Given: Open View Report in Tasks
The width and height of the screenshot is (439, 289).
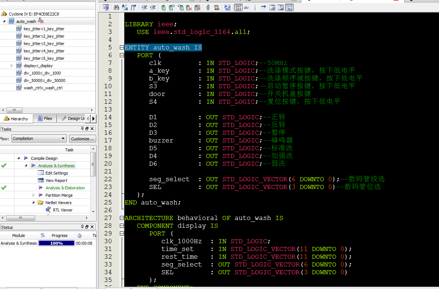Looking at the screenshot, I should tap(56, 180).
